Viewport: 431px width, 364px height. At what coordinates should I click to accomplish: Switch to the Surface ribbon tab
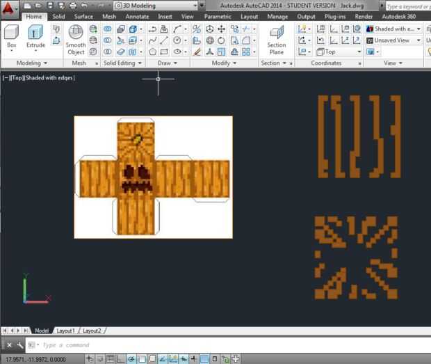coord(83,17)
